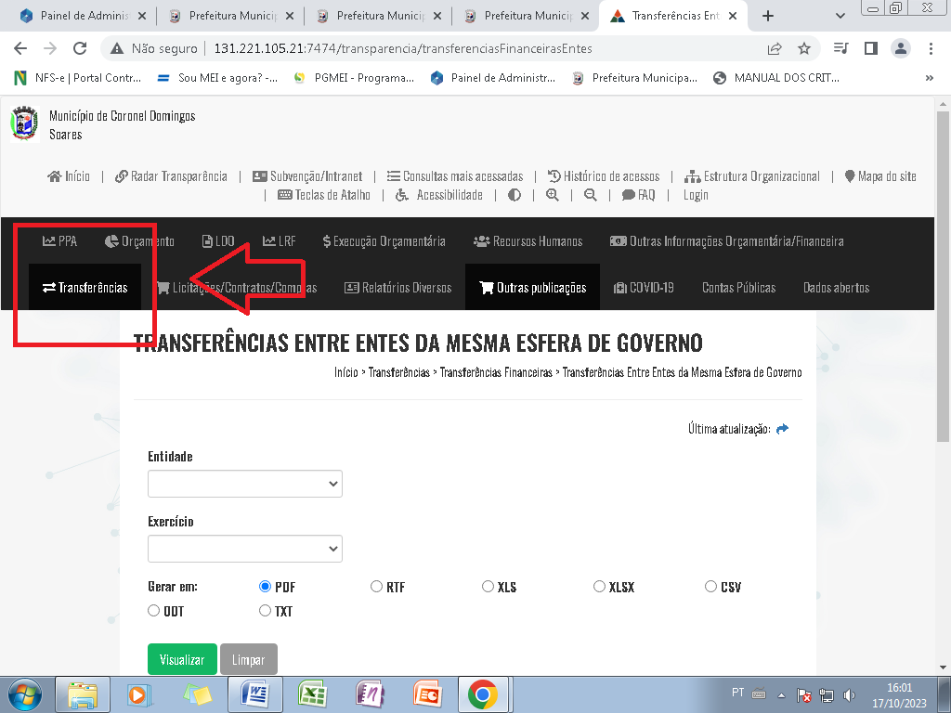This screenshot has height=713, width=951.
Task: Open the Chrome three-dot menu
Action: click(931, 48)
